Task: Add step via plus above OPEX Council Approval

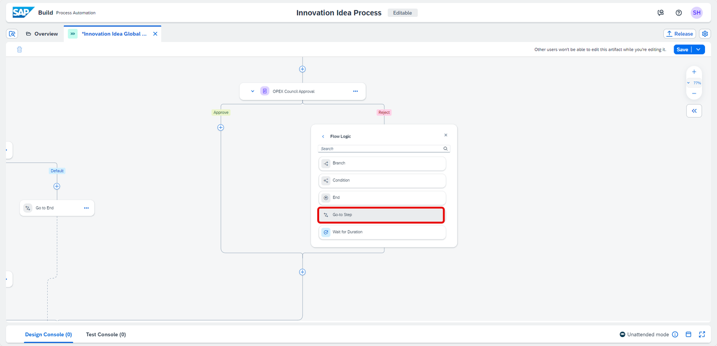Action: (302, 69)
